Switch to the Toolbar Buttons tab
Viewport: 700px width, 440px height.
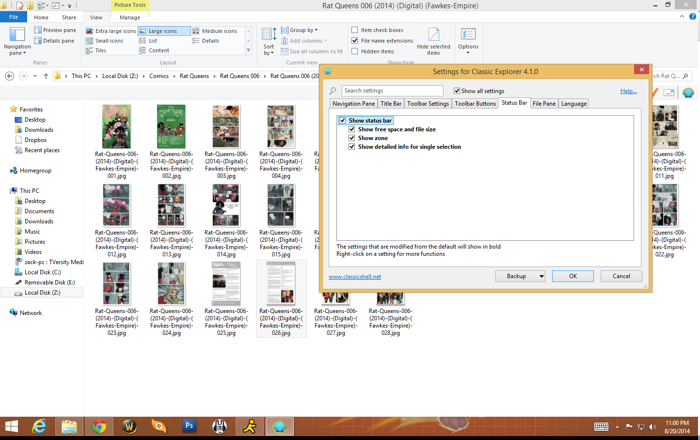click(x=475, y=104)
